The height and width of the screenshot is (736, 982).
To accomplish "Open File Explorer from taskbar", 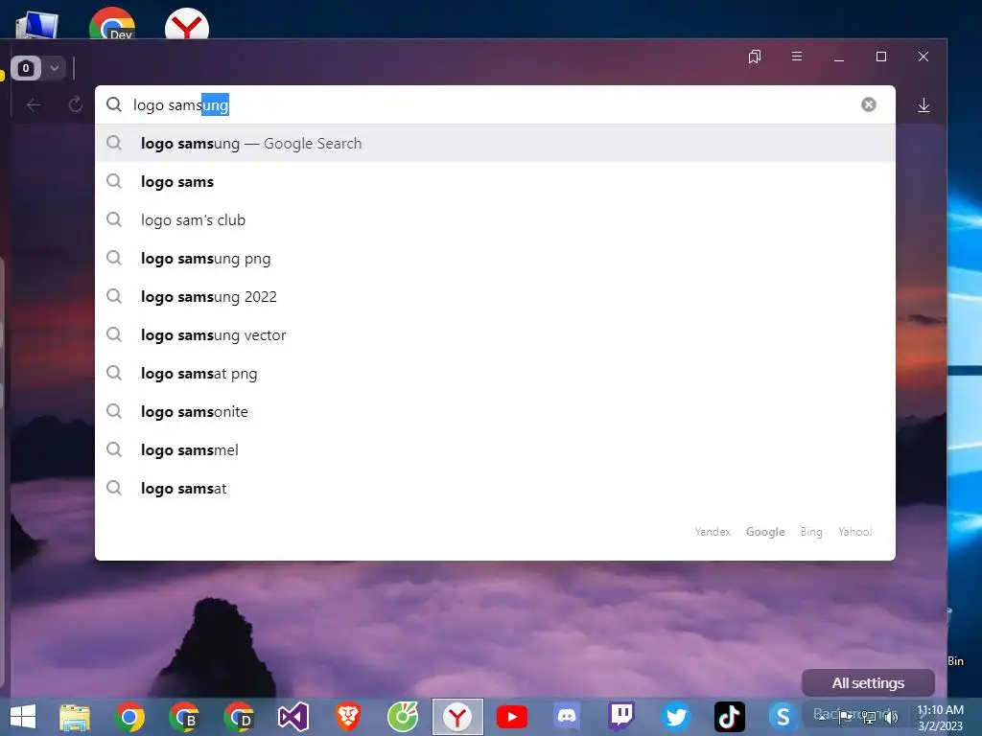I will point(75,717).
